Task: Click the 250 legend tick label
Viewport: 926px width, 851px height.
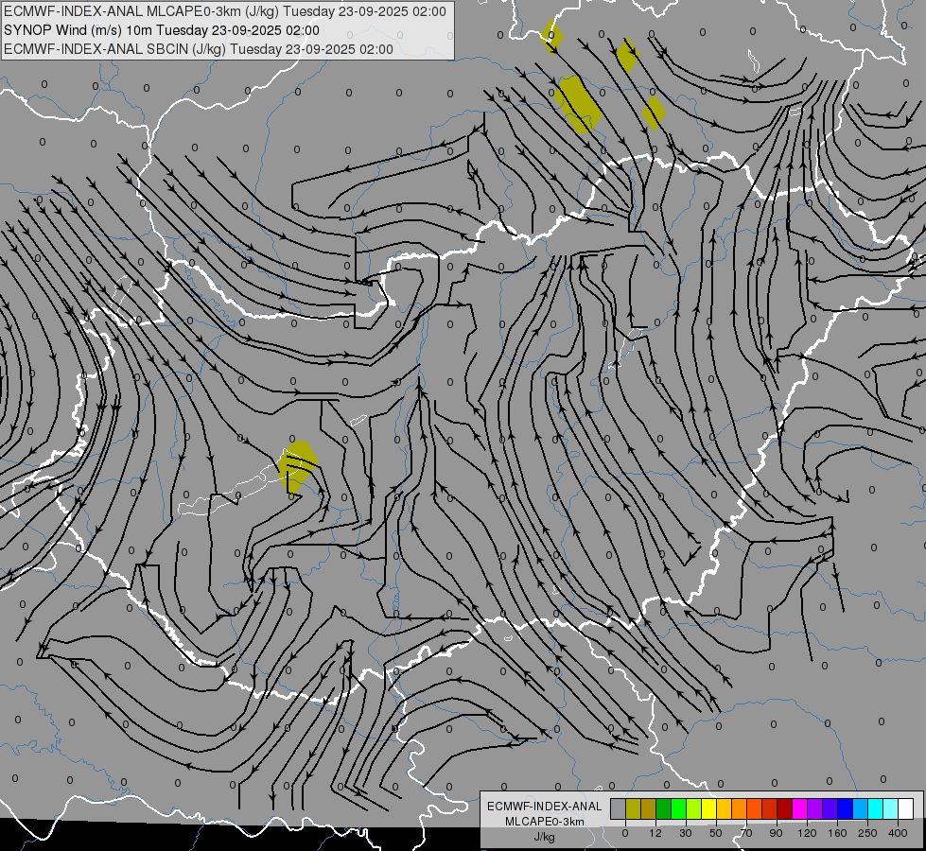Action: pos(867,833)
